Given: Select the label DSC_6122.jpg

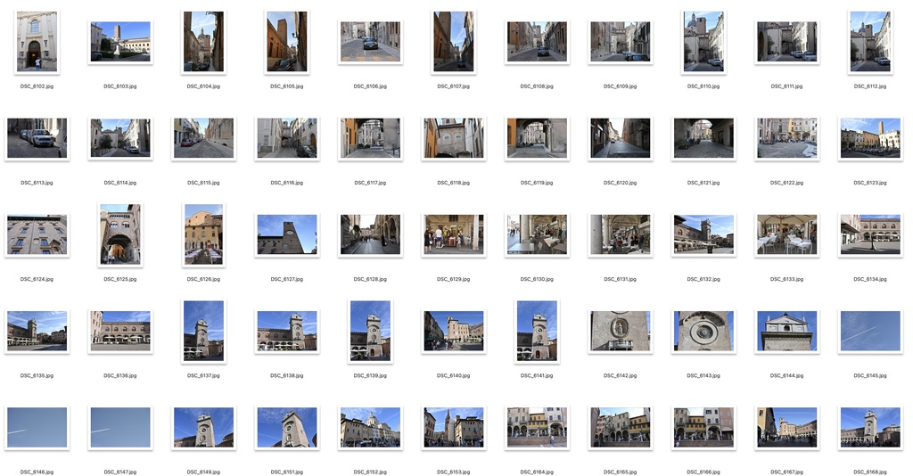Looking at the screenshot, I should coord(786,183).
